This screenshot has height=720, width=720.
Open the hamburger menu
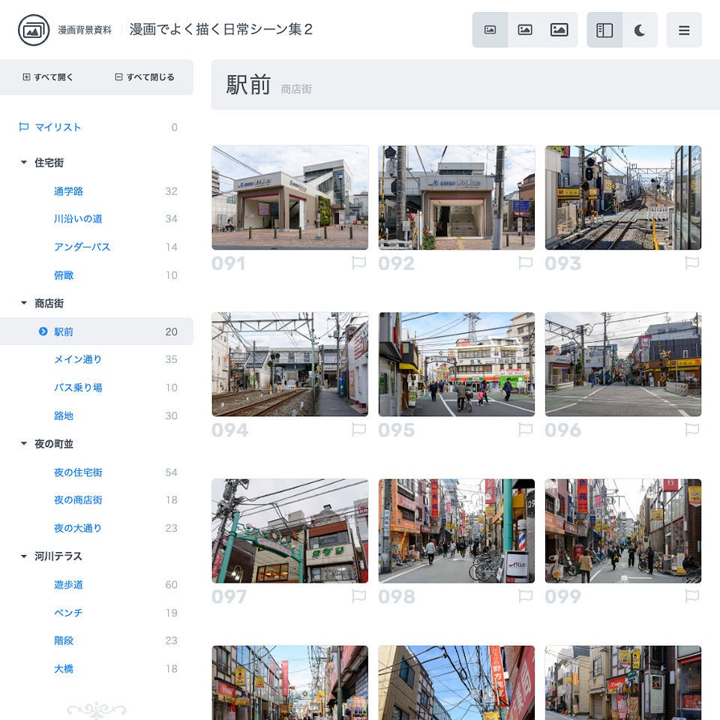click(684, 29)
